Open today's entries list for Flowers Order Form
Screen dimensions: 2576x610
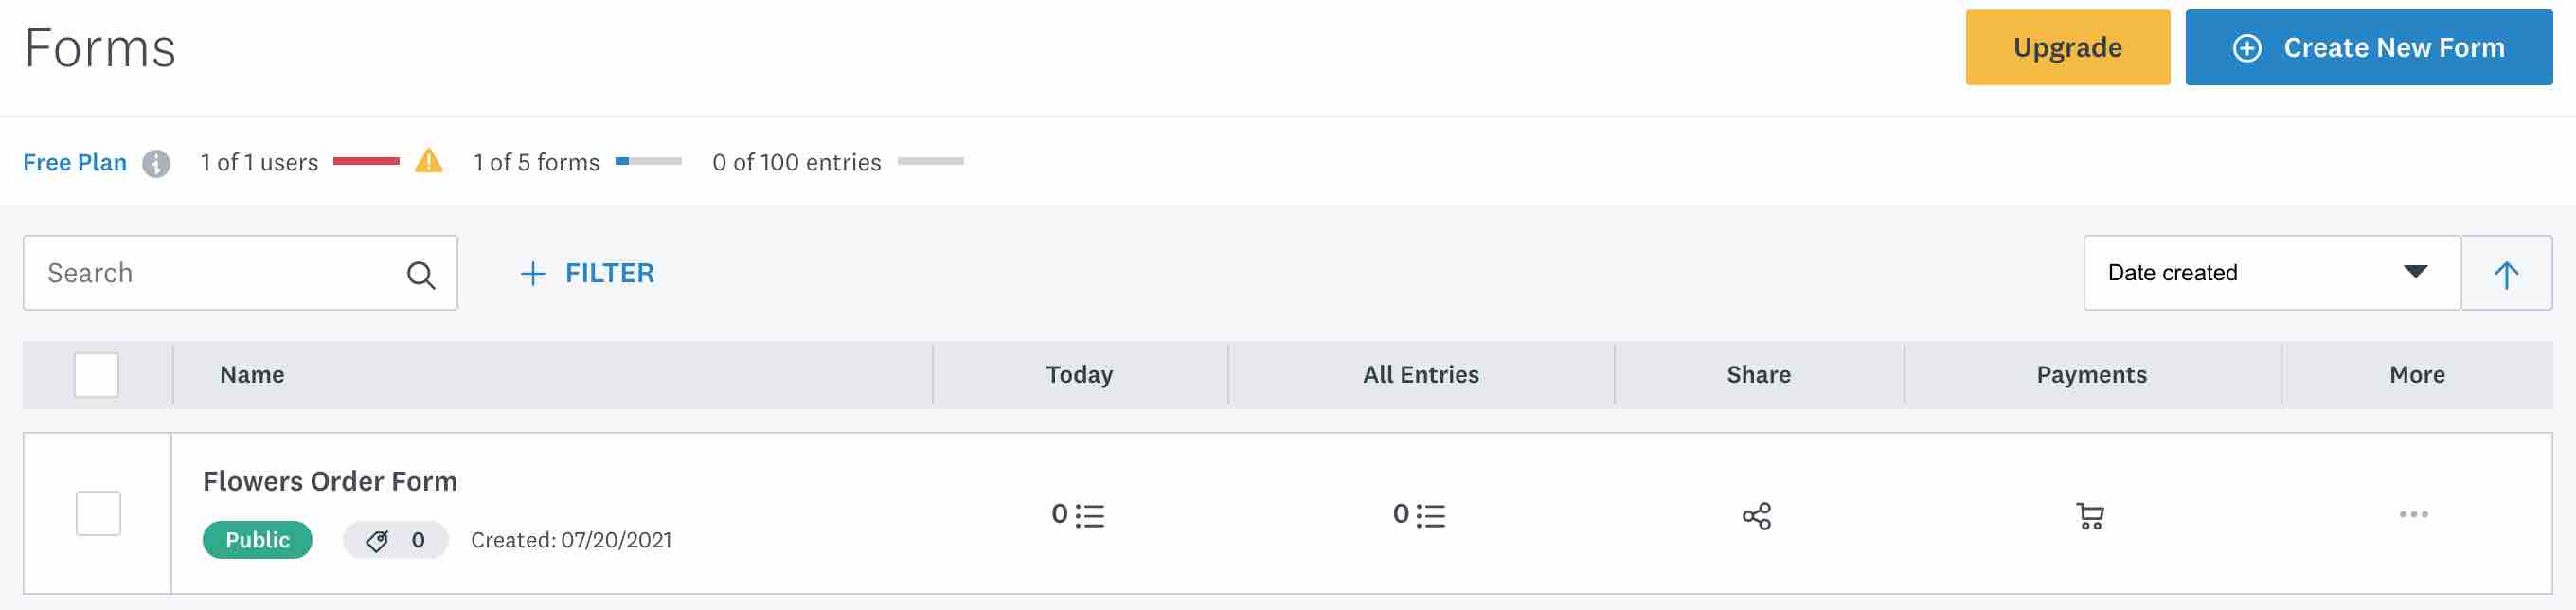(x=1080, y=515)
